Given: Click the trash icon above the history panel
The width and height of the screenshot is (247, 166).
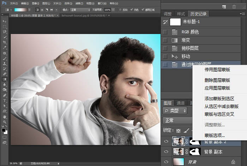Looking at the screenshot, I should 234,6.
